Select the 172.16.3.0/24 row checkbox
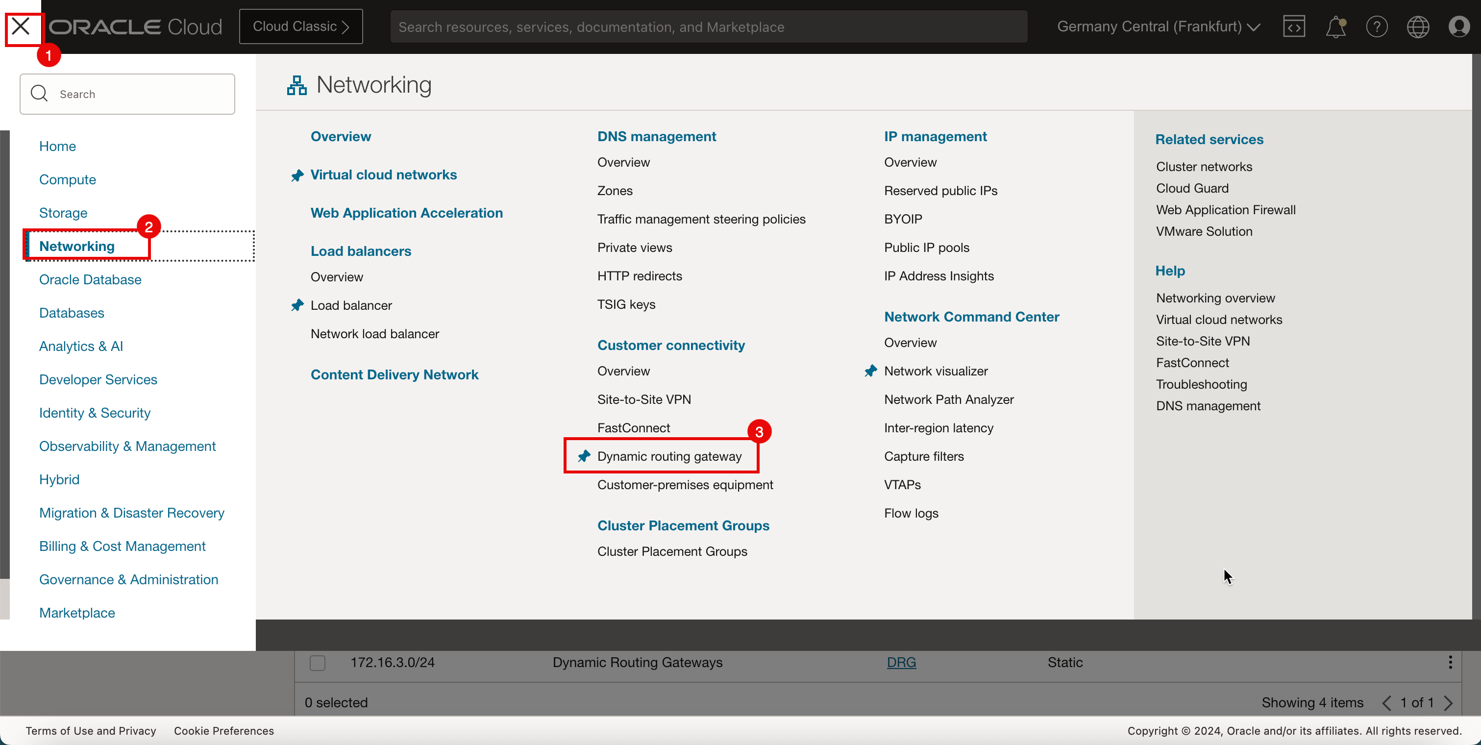 click(317, 662)
